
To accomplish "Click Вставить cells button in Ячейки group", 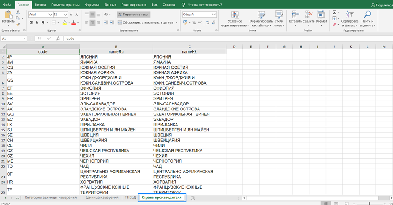I will (295, 18).
